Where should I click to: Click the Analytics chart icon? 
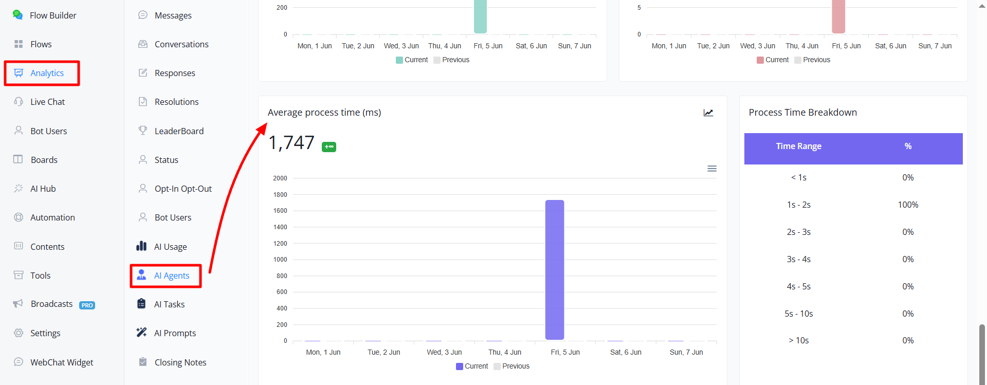click(x=19, y=73)
